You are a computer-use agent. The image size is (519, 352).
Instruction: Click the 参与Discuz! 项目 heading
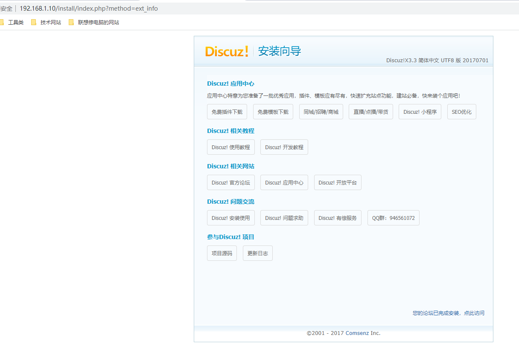coord(231,237)
